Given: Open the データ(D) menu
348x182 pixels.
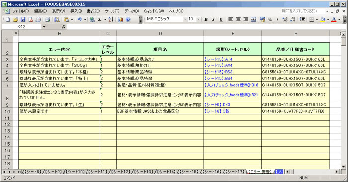Looking at the screenshot, I should [132, 11].
